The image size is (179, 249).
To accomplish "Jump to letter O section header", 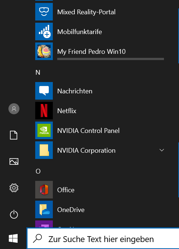I will (x=38, y=171).
